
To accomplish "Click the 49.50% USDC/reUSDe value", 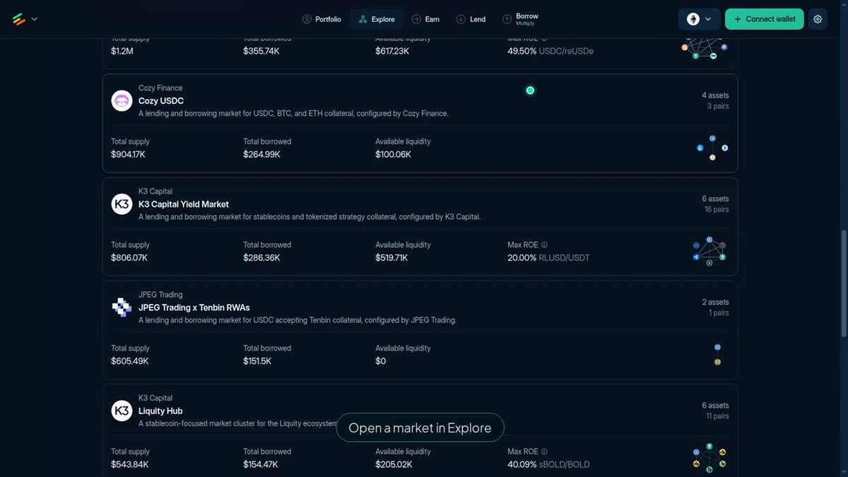I will pos(550,51).
